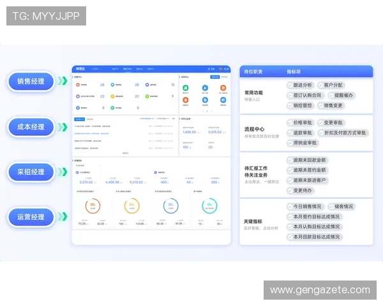Toggle the 折扣及付款方式审批 check tag
The image size is (383, 306).
(343, 133)
